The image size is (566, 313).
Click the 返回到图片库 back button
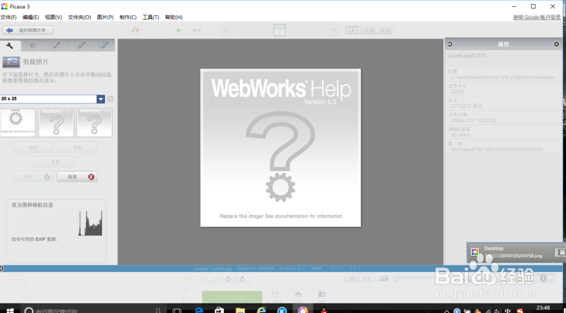pos(28,31)
